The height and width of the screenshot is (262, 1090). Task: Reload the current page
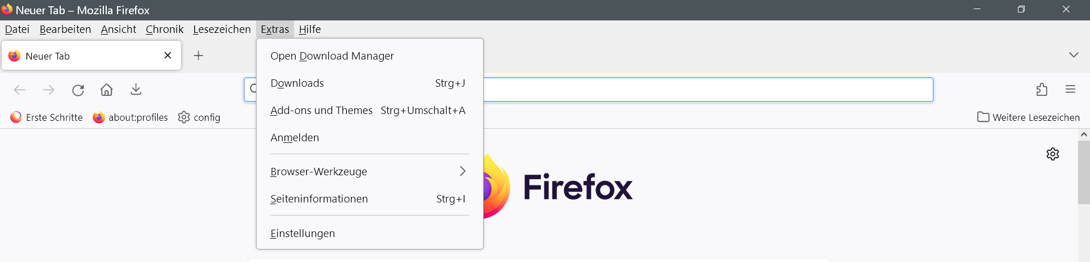pos(78,90)
